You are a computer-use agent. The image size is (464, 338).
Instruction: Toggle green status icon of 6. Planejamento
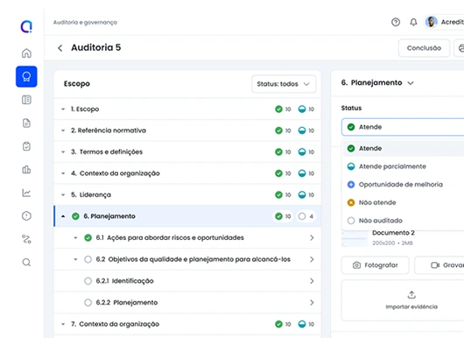tap(75, 216)
